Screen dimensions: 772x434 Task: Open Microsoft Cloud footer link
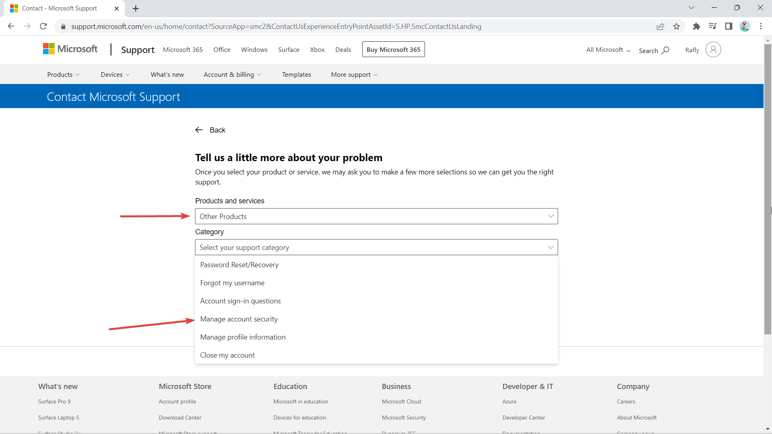[401, 401]
